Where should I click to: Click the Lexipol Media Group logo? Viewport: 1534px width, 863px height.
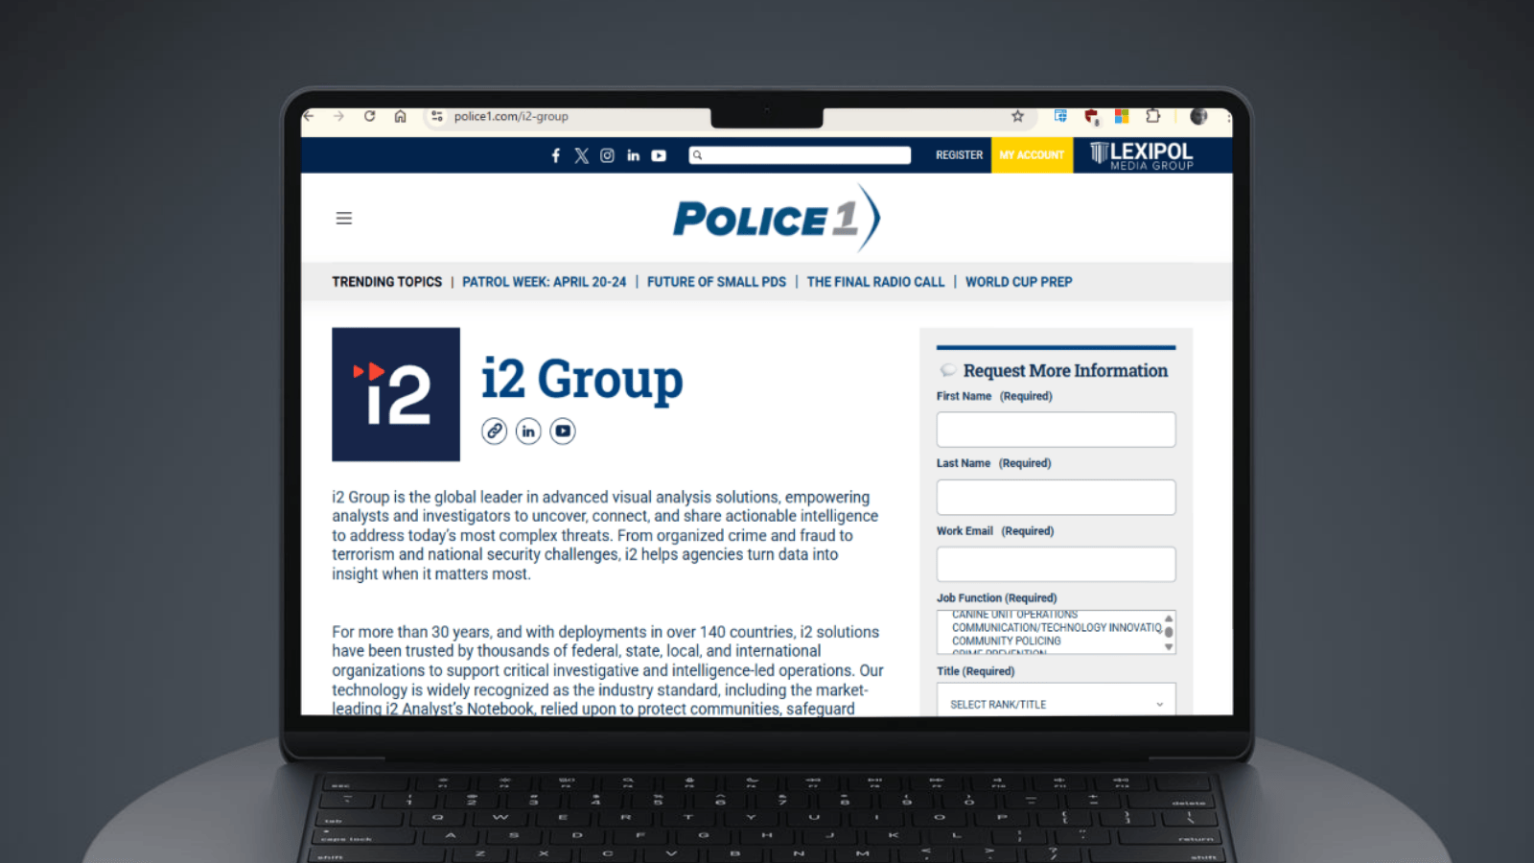point(1142,155)
